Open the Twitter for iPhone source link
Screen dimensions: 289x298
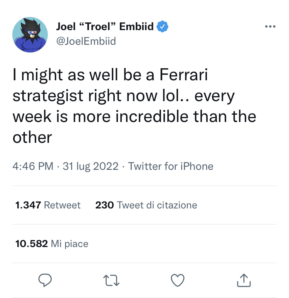(171, 166)
